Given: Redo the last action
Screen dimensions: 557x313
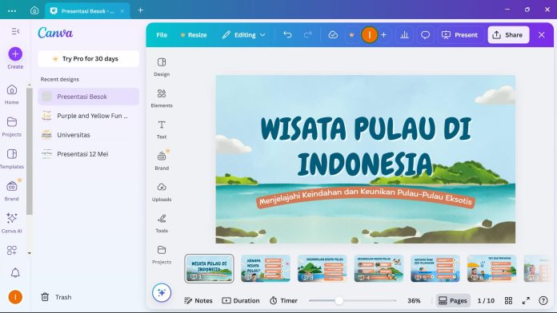Looking at the screenshot, I should (x=307, y=35).
